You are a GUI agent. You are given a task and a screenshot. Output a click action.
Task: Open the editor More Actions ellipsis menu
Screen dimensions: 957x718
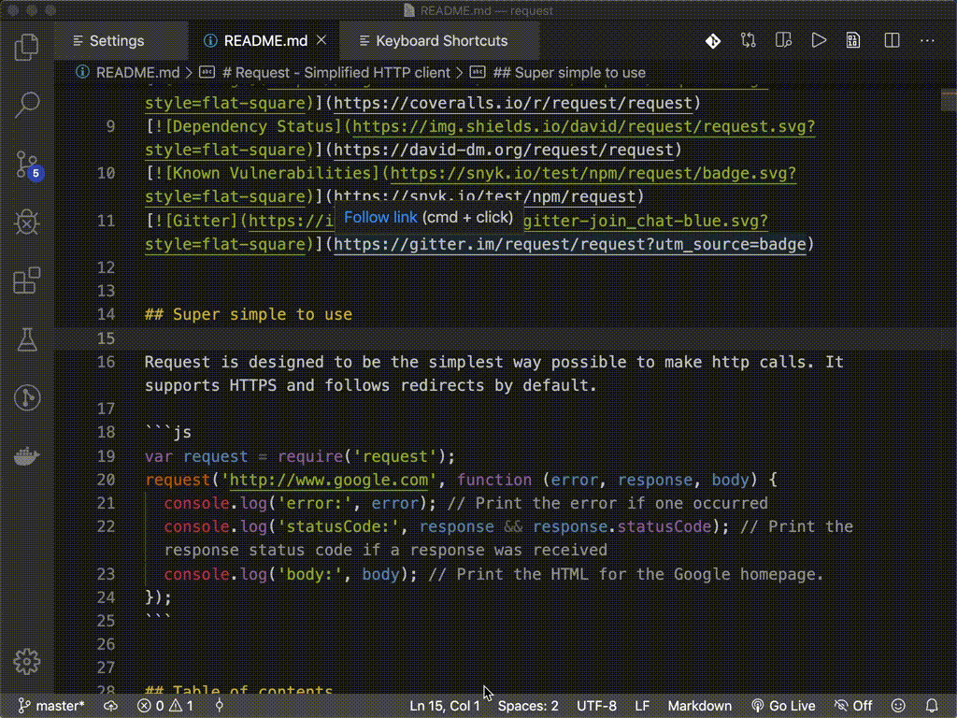(x=927, y=41)
